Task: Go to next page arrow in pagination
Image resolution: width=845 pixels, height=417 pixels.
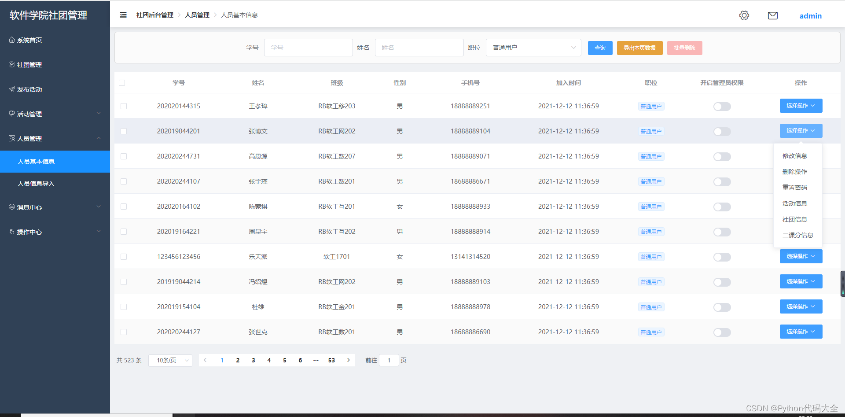Action: [349, 360]
